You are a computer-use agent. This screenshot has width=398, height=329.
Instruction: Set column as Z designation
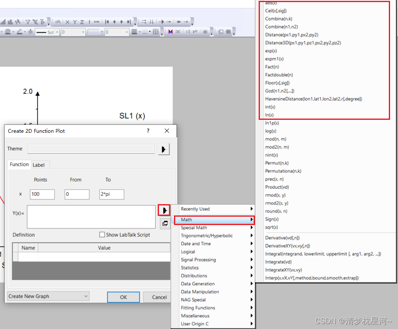[x=82, y=22]
